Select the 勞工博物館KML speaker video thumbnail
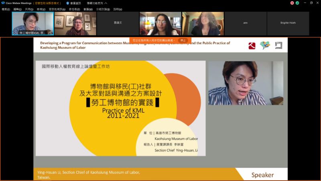This screenshot has height=181, width=321. click(x=33, y=23)
